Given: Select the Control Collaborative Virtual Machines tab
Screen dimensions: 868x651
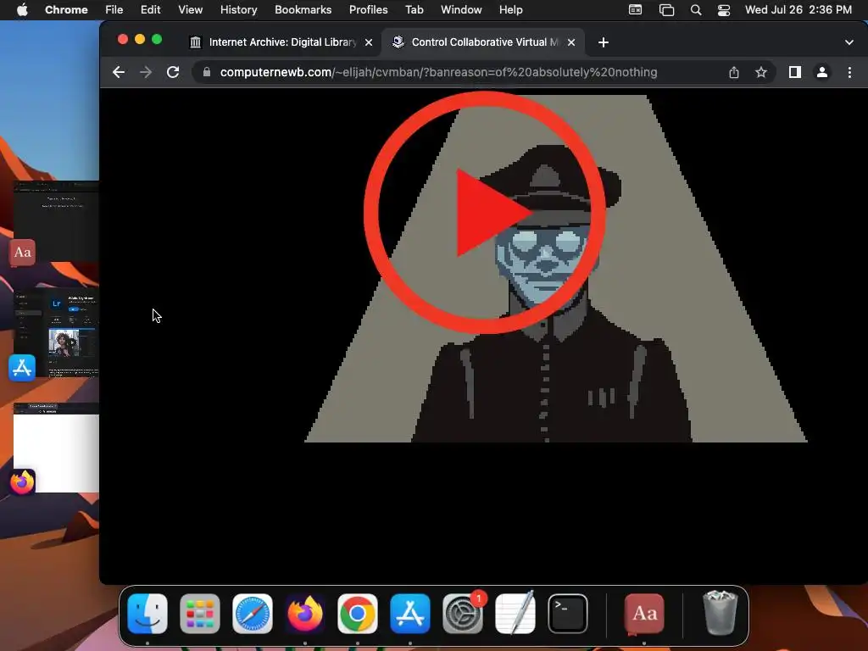Looking at the screenshot, I should [x=483, y=42].
